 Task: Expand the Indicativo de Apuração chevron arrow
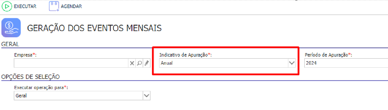tap(292, 63)
